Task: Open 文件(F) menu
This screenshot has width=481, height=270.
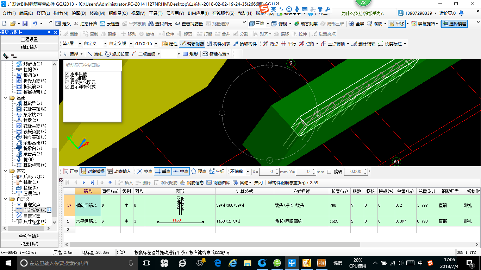Action: pos(9,13)
